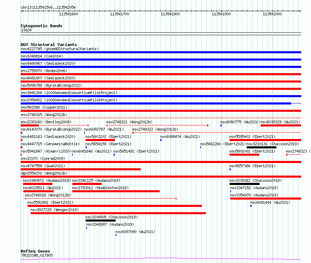Open nsv3209362 (Chaisson2019) variant
Screen dimensions: 311x263
(255, 180)
